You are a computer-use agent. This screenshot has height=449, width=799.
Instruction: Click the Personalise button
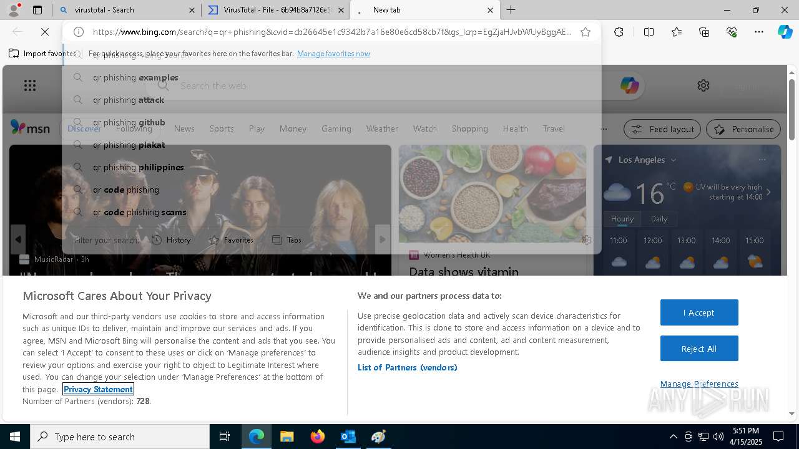[743, 129]
